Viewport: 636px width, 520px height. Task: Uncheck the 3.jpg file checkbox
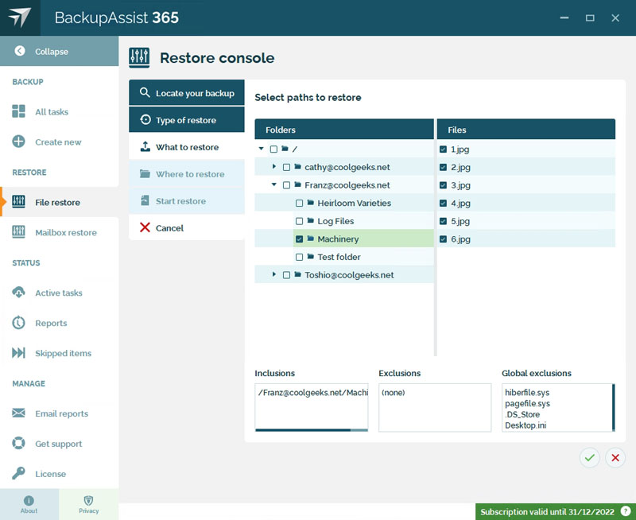click(444, 185)
